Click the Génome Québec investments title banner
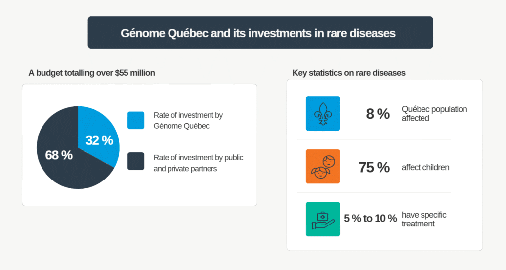Screen dimensions: 506x270 (x=260, y=33)
